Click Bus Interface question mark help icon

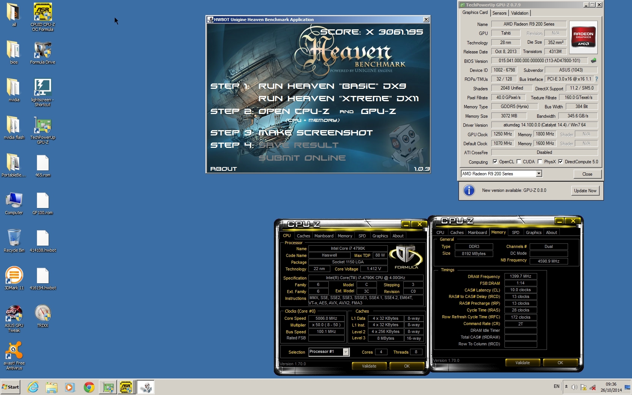tap(596, 79)
